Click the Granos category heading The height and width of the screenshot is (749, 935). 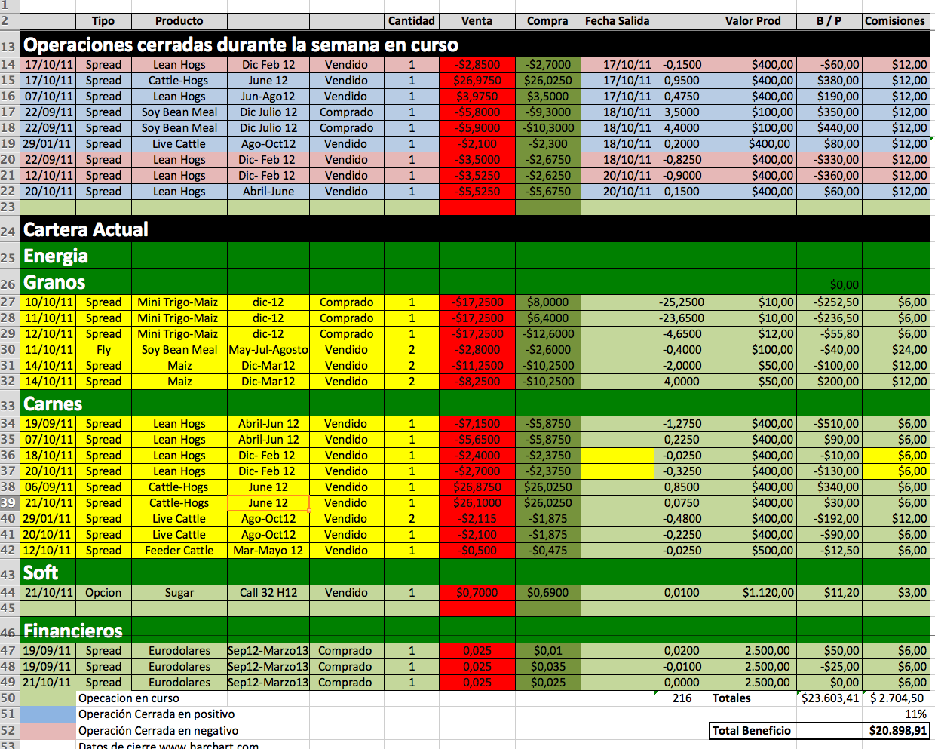pyautogui.click(x=54, y=283)
